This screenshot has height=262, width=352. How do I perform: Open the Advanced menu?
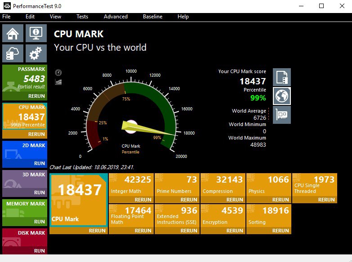tap(116, 17)
